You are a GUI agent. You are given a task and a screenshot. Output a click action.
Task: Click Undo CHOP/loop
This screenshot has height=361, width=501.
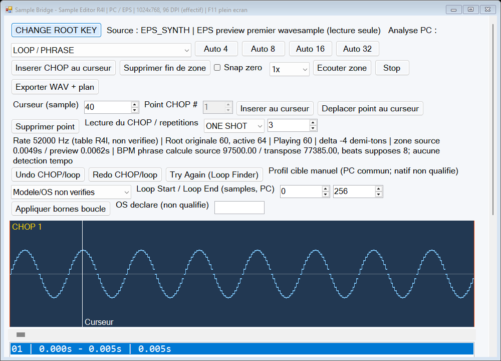pyautogui.click(x=48, y=174)
